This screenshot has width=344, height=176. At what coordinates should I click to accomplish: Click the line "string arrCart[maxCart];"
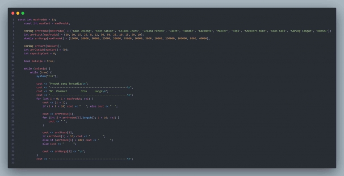click(x=42, y=46)
